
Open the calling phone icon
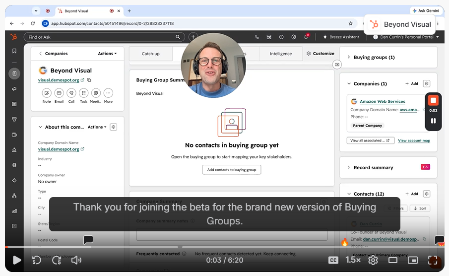coord(257,37)
